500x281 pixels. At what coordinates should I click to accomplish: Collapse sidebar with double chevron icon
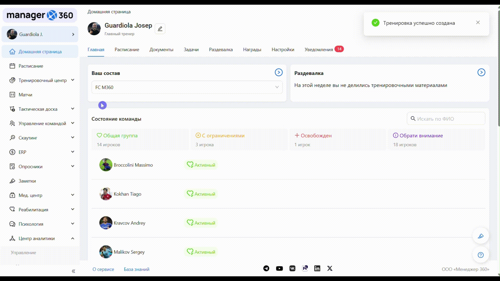point(73,271)
